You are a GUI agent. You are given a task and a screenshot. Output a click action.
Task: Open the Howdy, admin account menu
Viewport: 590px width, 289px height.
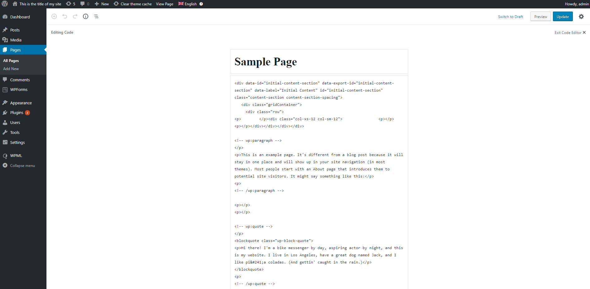click(x=577, y=4)
